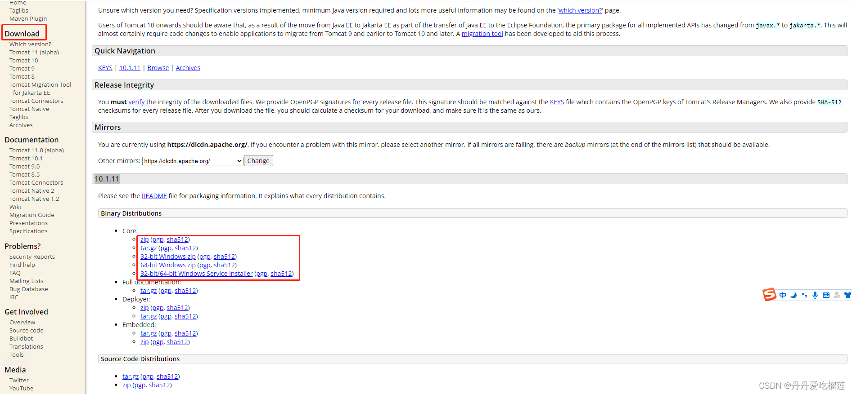
Task: Select Tomcat 9 in the sidebar
Action: pos(22,69)
